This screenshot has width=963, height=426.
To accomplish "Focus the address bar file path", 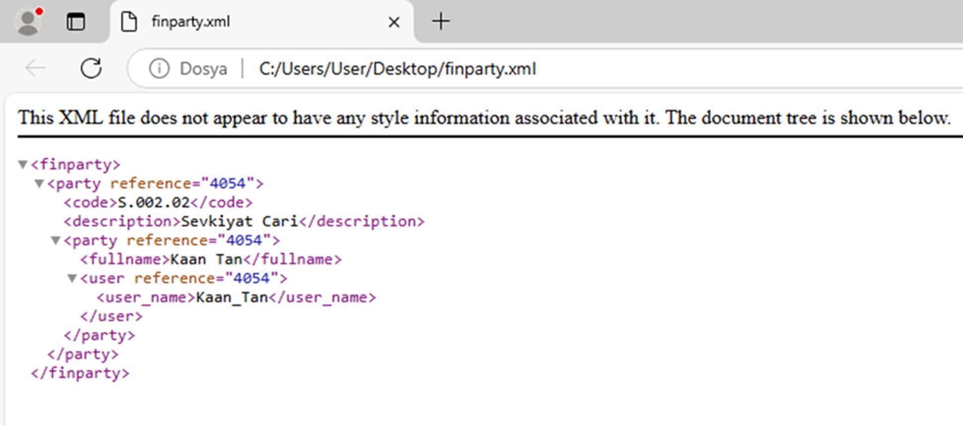I will [397, 68].
